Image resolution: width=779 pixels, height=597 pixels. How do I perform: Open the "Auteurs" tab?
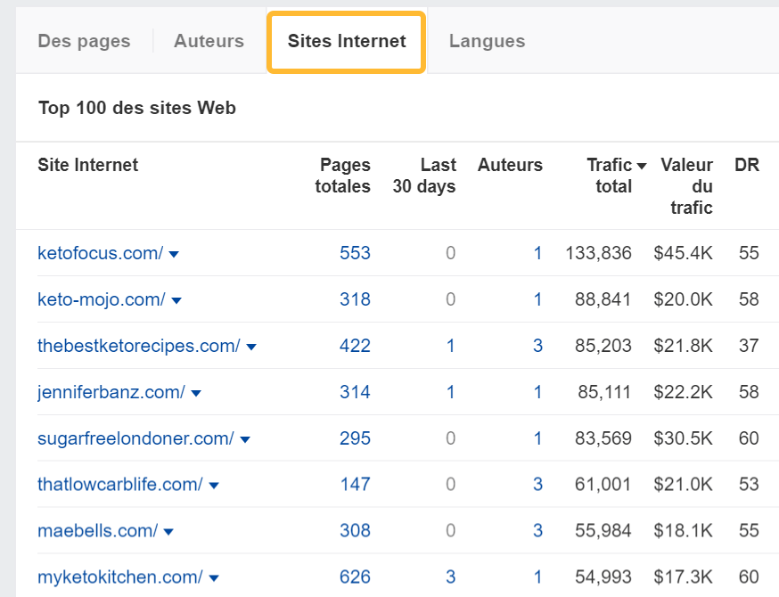click(209, 40)
